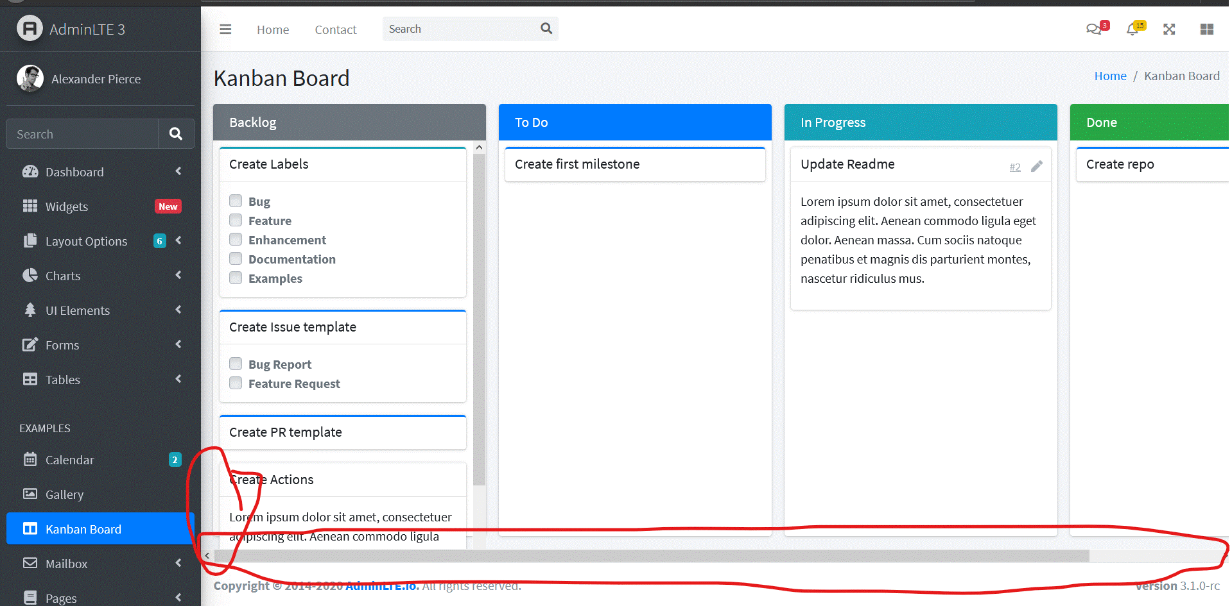This screenshot has width=1232, height=606.
Task: Enable the Documentation checkbox
Action: pos(236,258)
